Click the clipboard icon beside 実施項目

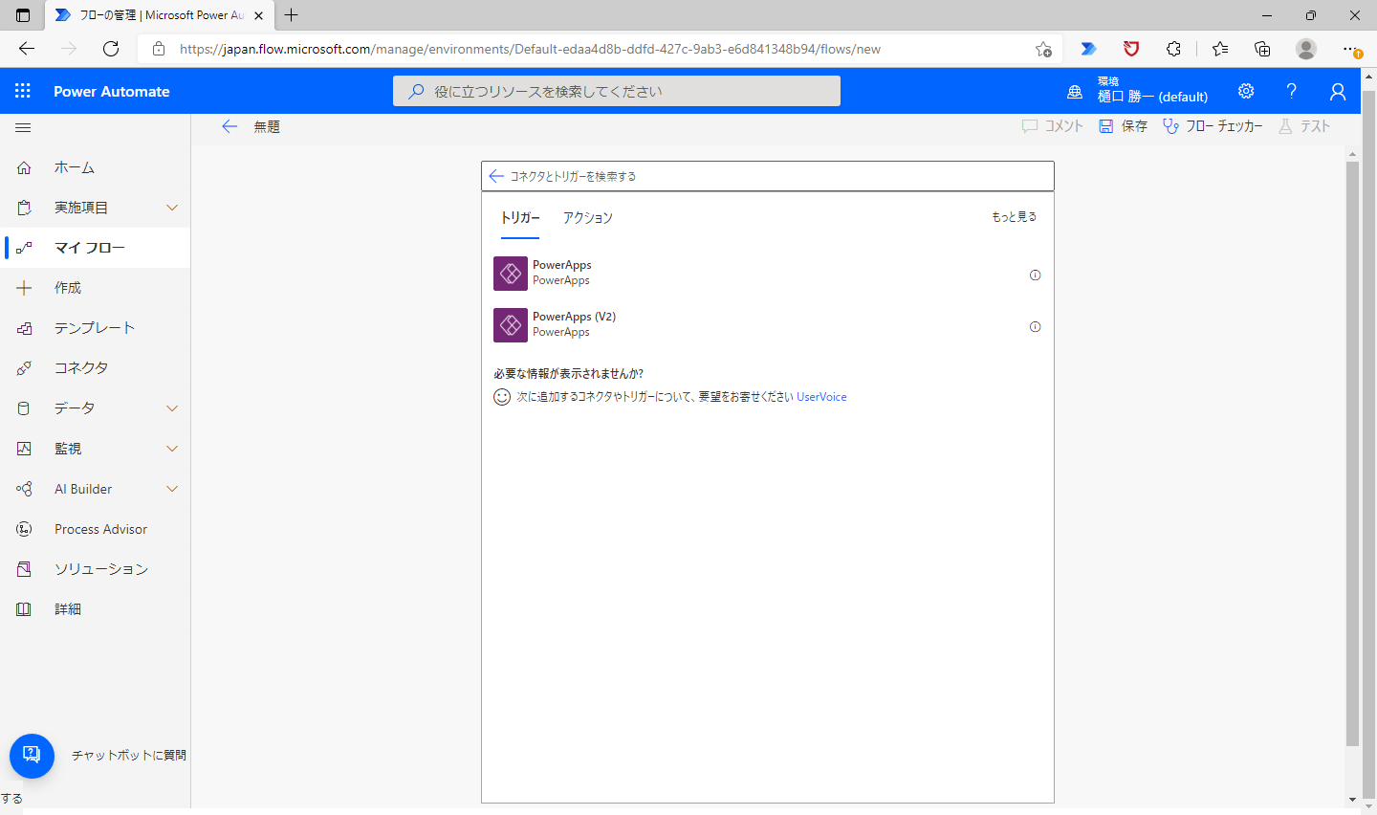(24, 208)
